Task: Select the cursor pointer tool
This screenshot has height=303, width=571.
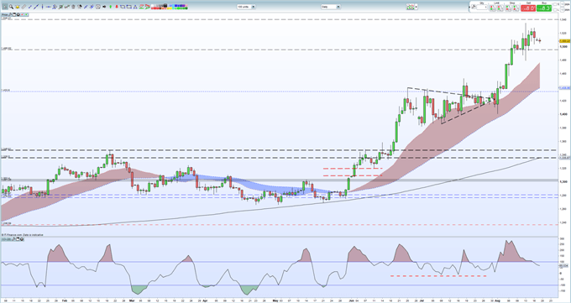Action: [x=5, y=7]
